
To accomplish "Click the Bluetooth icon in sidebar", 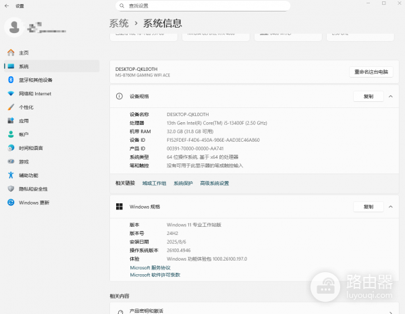I will (x=11, y=80).
